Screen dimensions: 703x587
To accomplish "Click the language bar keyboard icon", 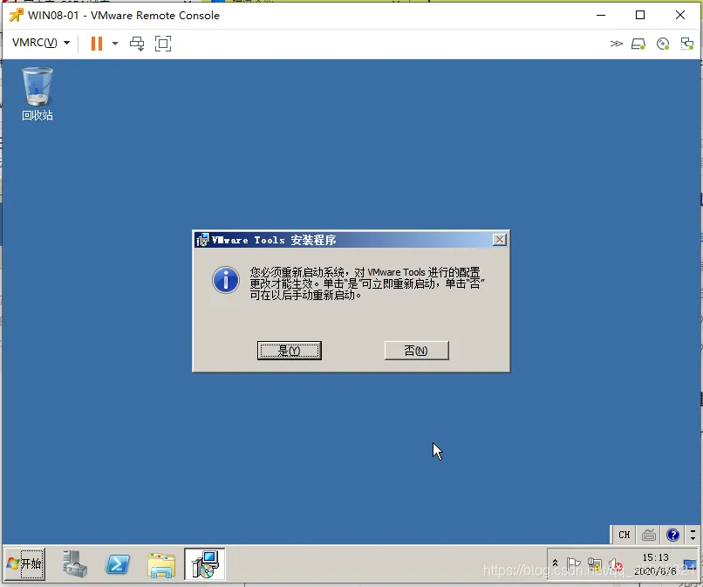I will click(x=649, y=535).
